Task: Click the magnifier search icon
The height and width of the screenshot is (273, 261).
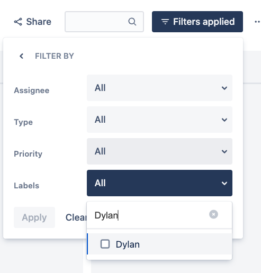Action: coord(132,22)
